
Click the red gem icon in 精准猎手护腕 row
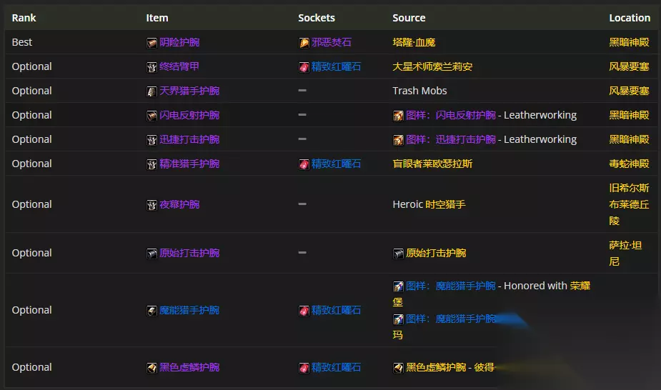tap(304, 164)
